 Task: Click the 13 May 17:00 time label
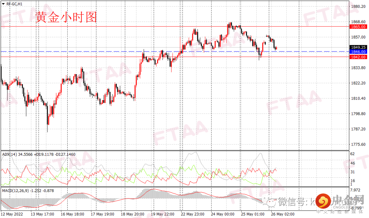coord(42,214)
